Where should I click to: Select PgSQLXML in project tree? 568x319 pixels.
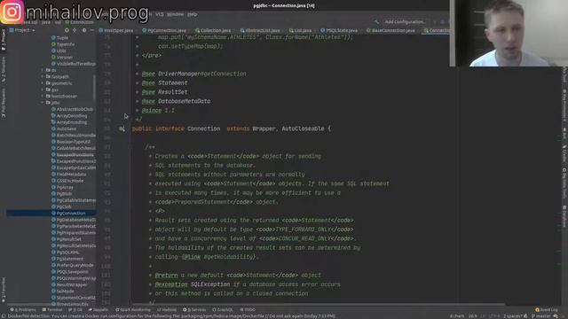[65, 252]
